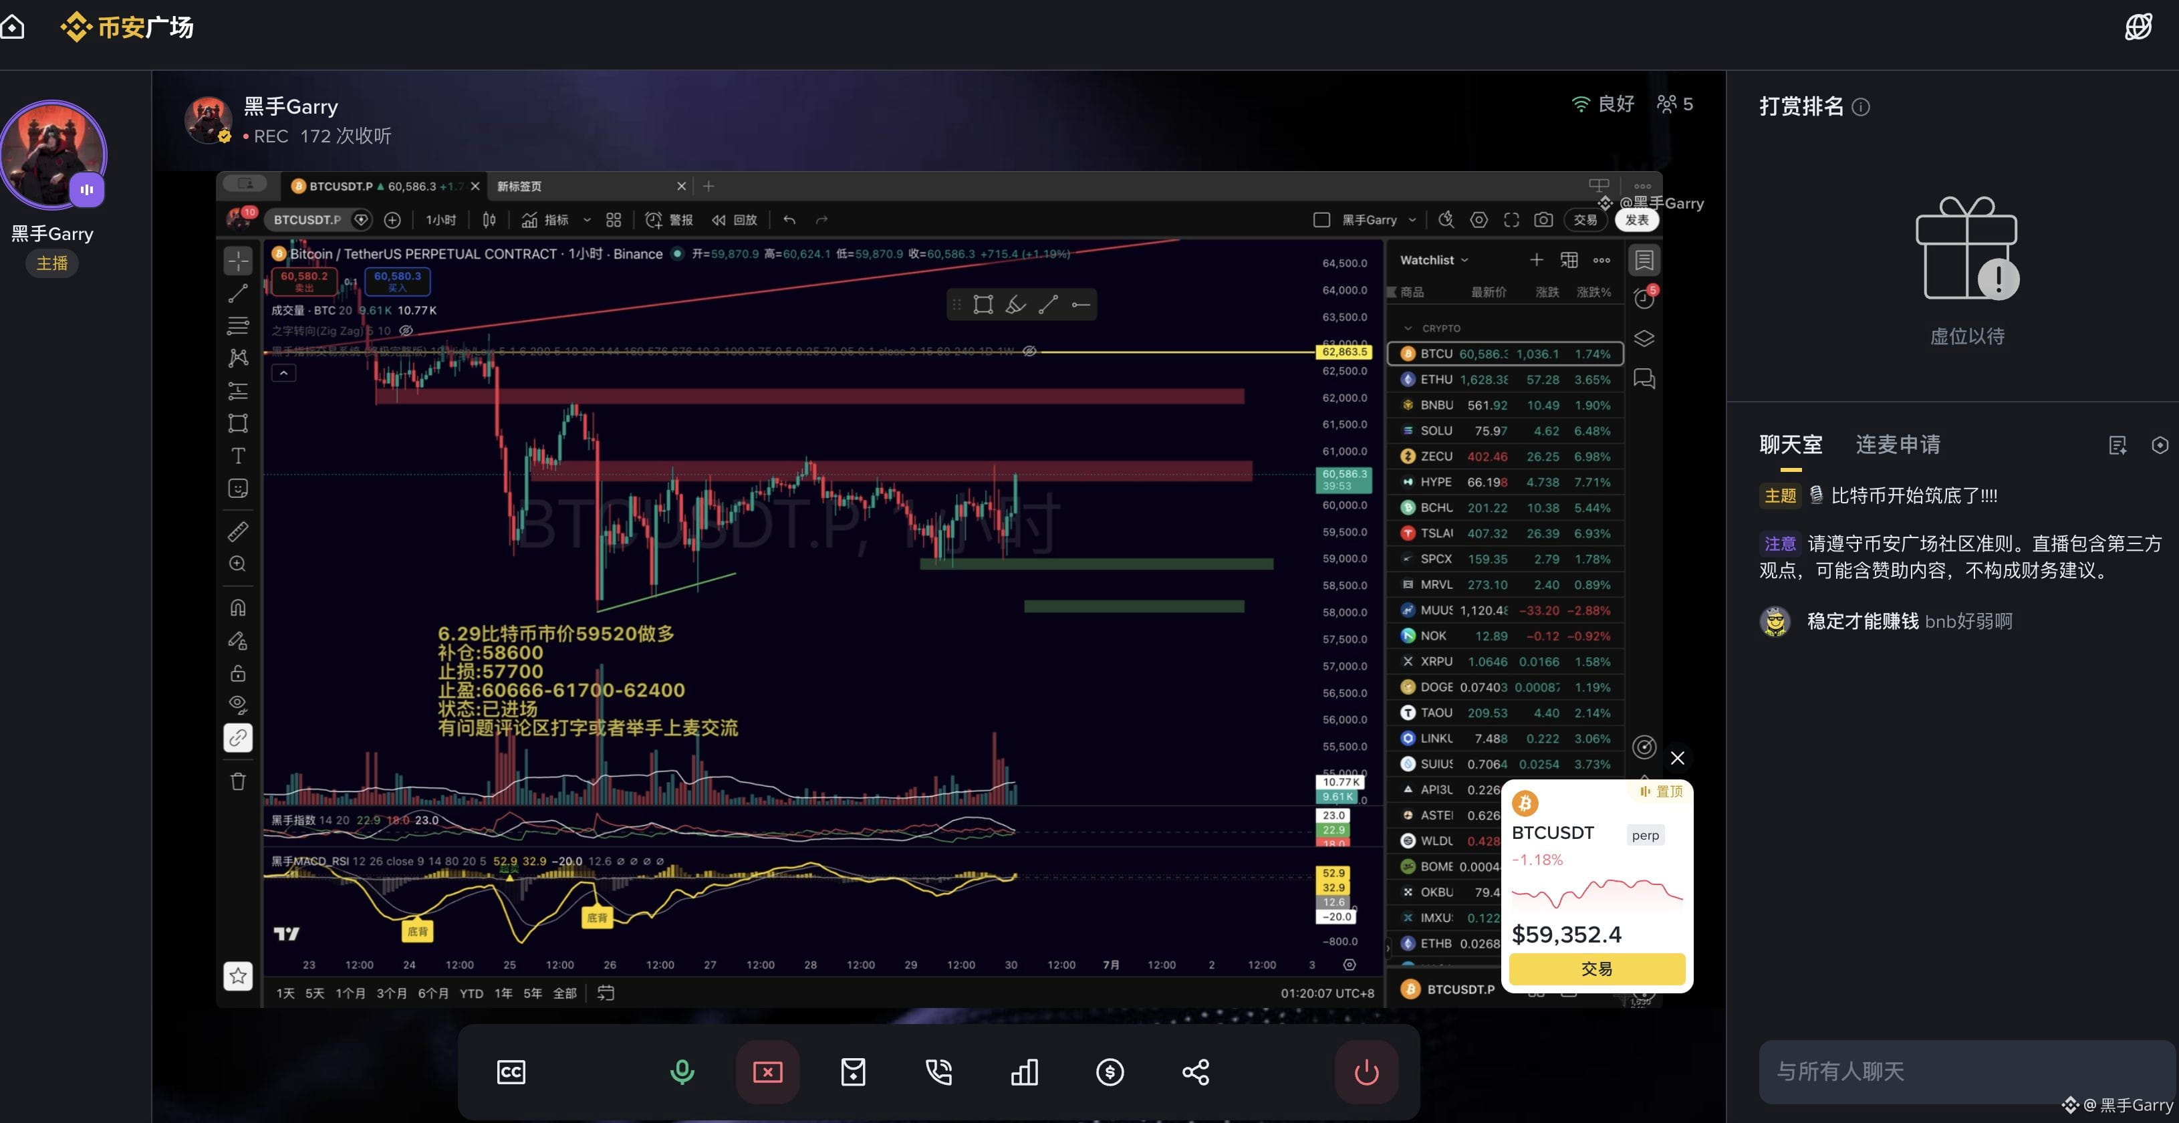Toggle hide all drawings eye icon
The height and width of the screenshot is (1123, 2179).
tap(238, 705)
